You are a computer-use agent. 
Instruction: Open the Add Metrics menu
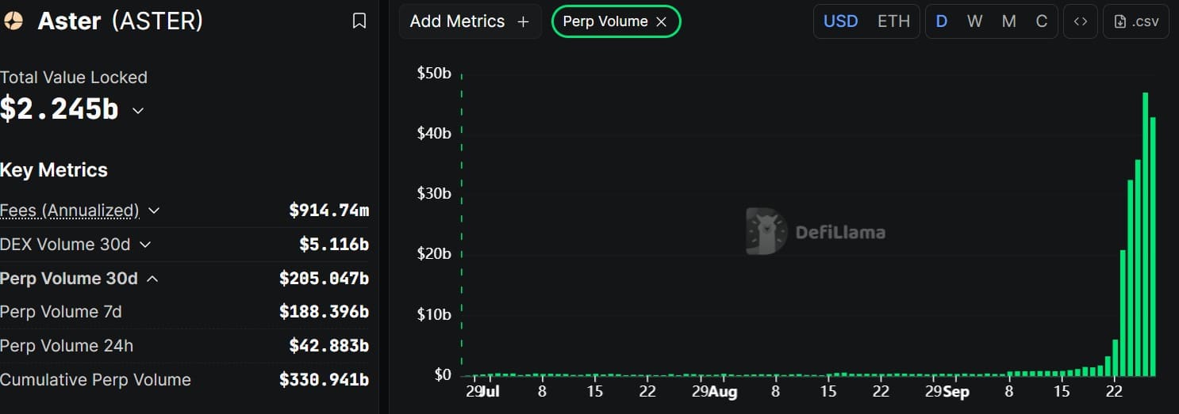469,21
